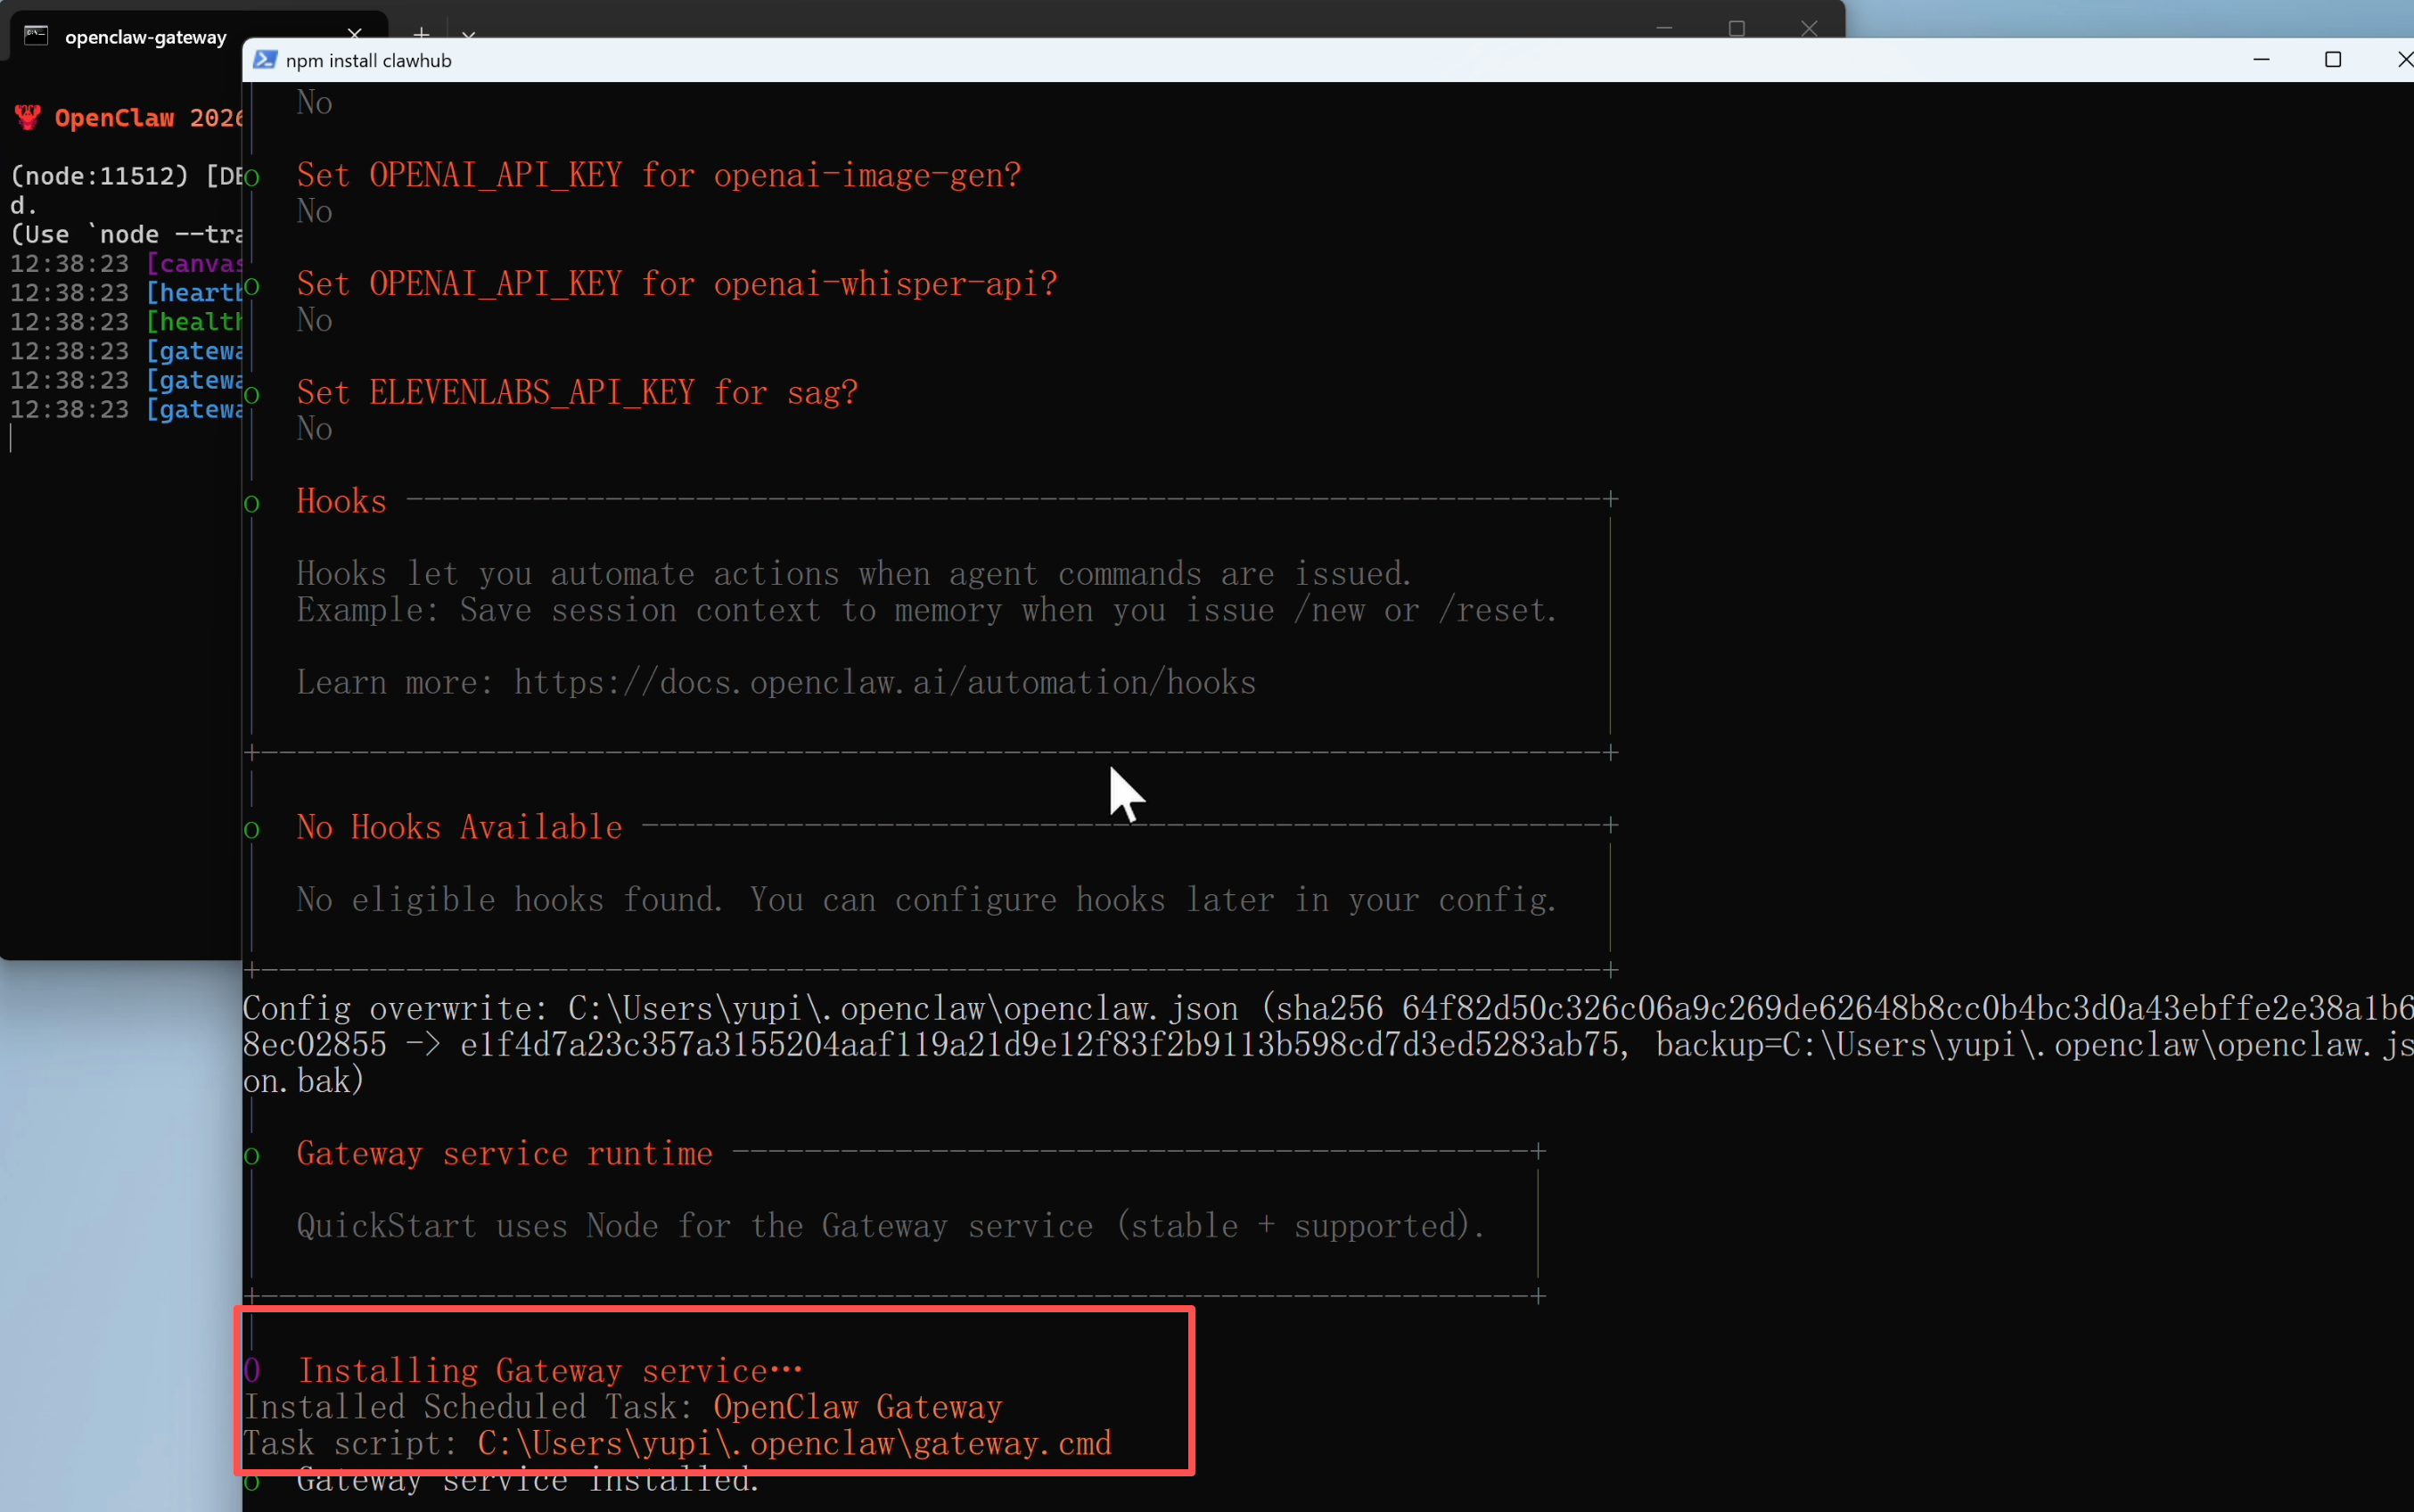Click the red OpenClaw lobster logo
This screenshot has height=1512, width=2414.
(x=28, y=118)
